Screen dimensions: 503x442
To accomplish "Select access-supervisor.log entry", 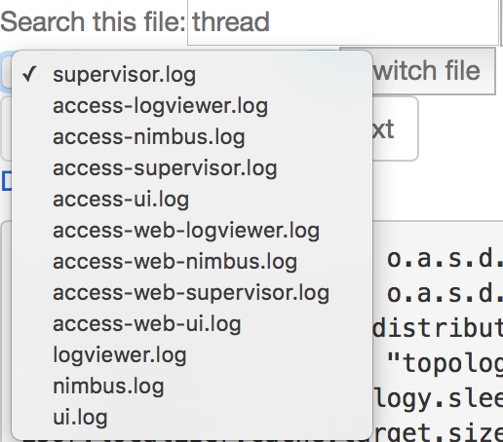I will point(192,168).
